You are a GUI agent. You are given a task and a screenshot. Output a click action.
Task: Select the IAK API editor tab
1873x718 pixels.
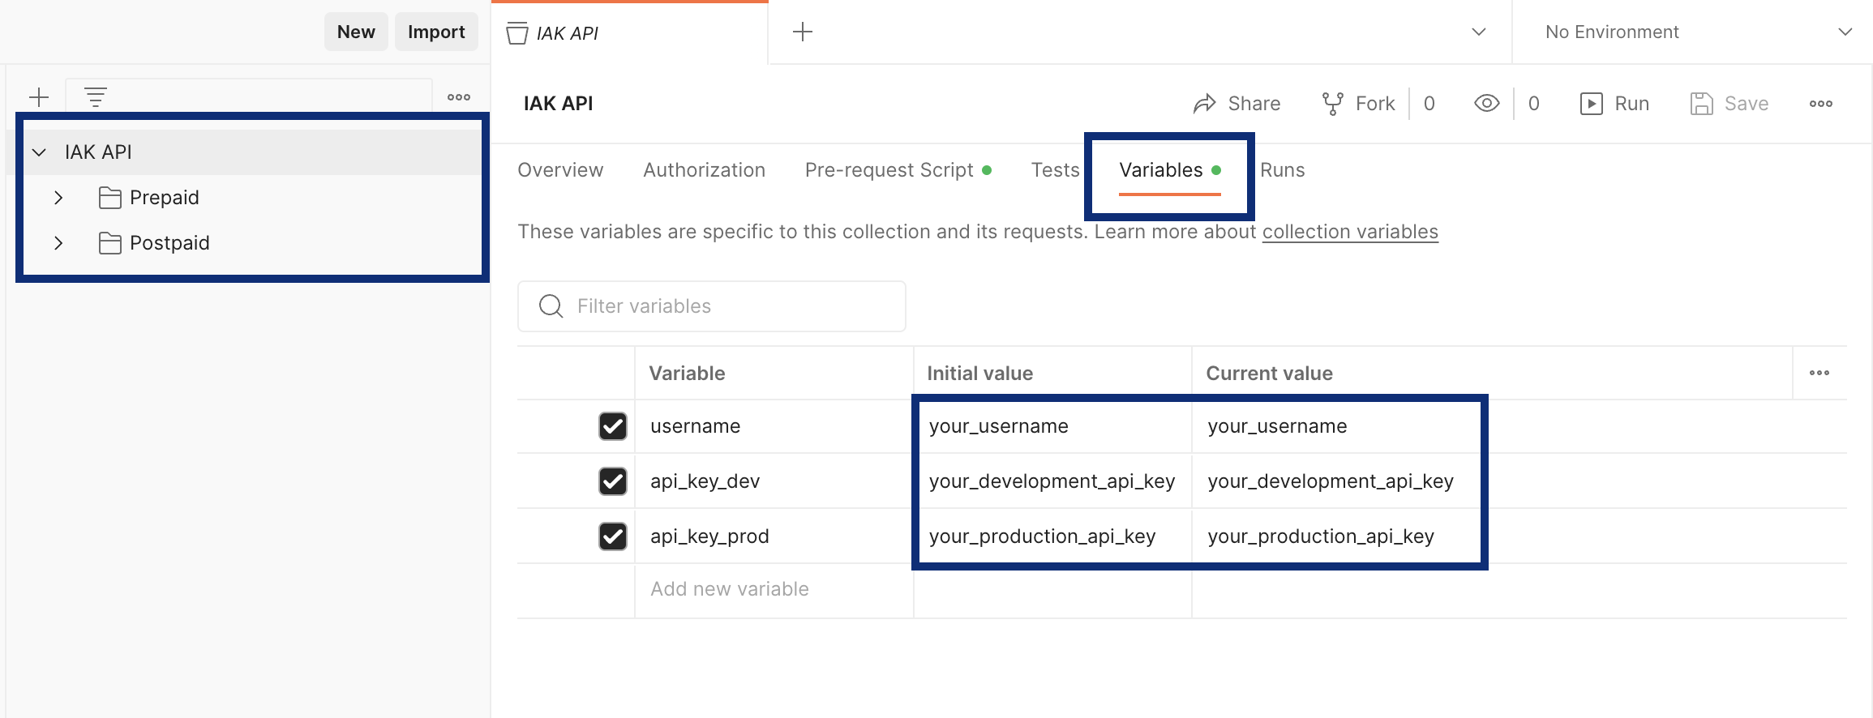pos(629,33)
